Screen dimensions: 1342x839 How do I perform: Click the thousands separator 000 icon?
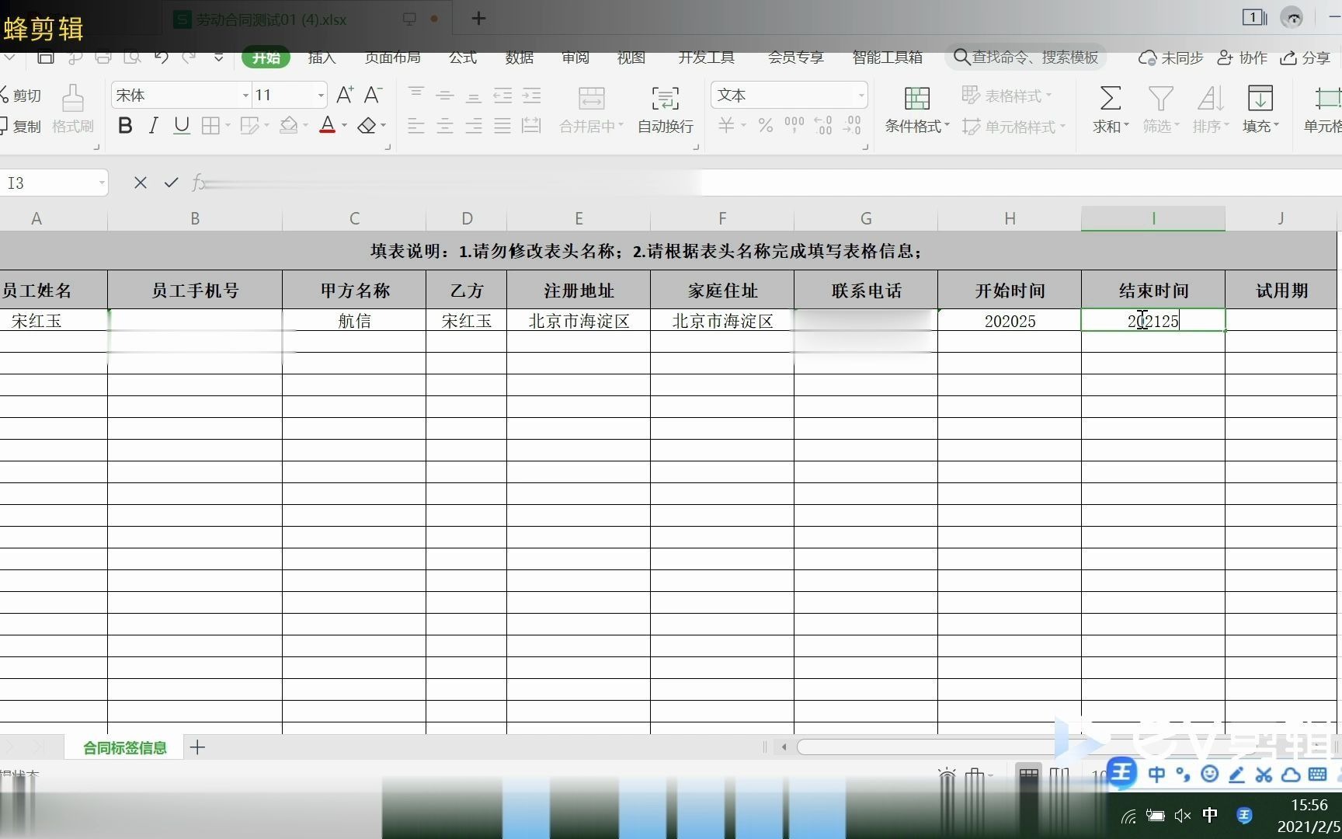click(x=794, y=125)
